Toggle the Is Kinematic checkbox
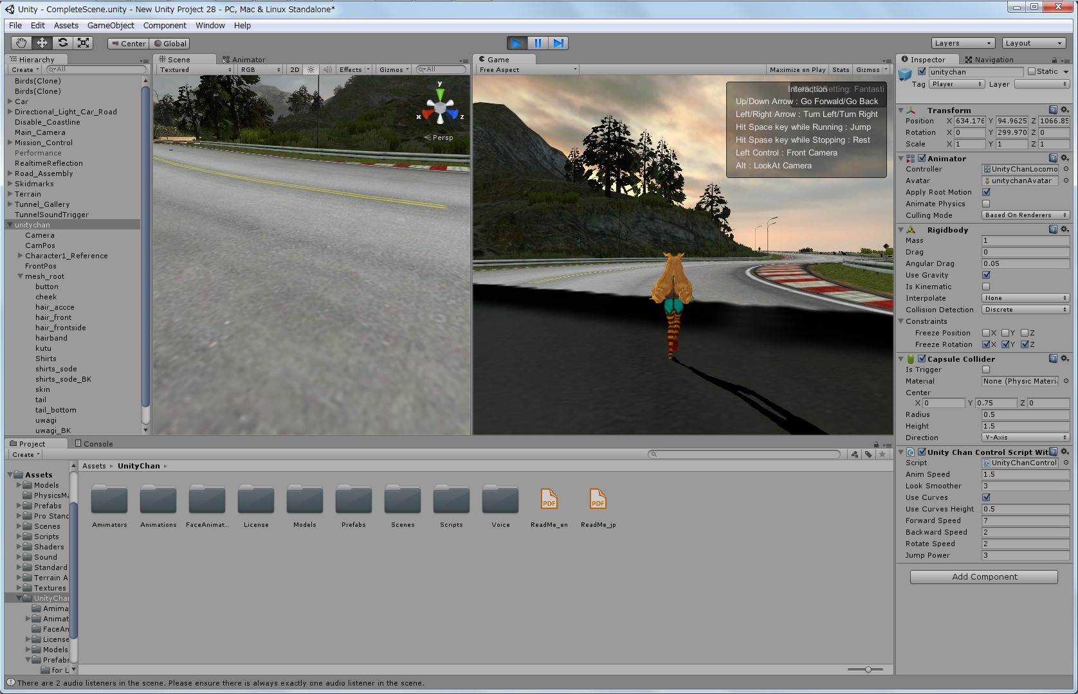 click(986, 287)
